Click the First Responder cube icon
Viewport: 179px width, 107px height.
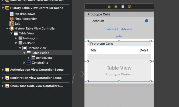pyautogui.click(x=12, y=19)
